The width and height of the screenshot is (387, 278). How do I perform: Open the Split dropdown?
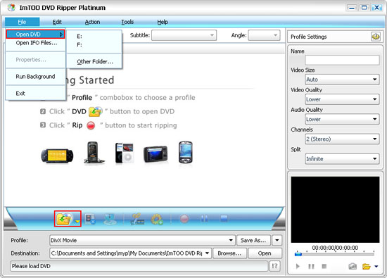pos(342,159)
